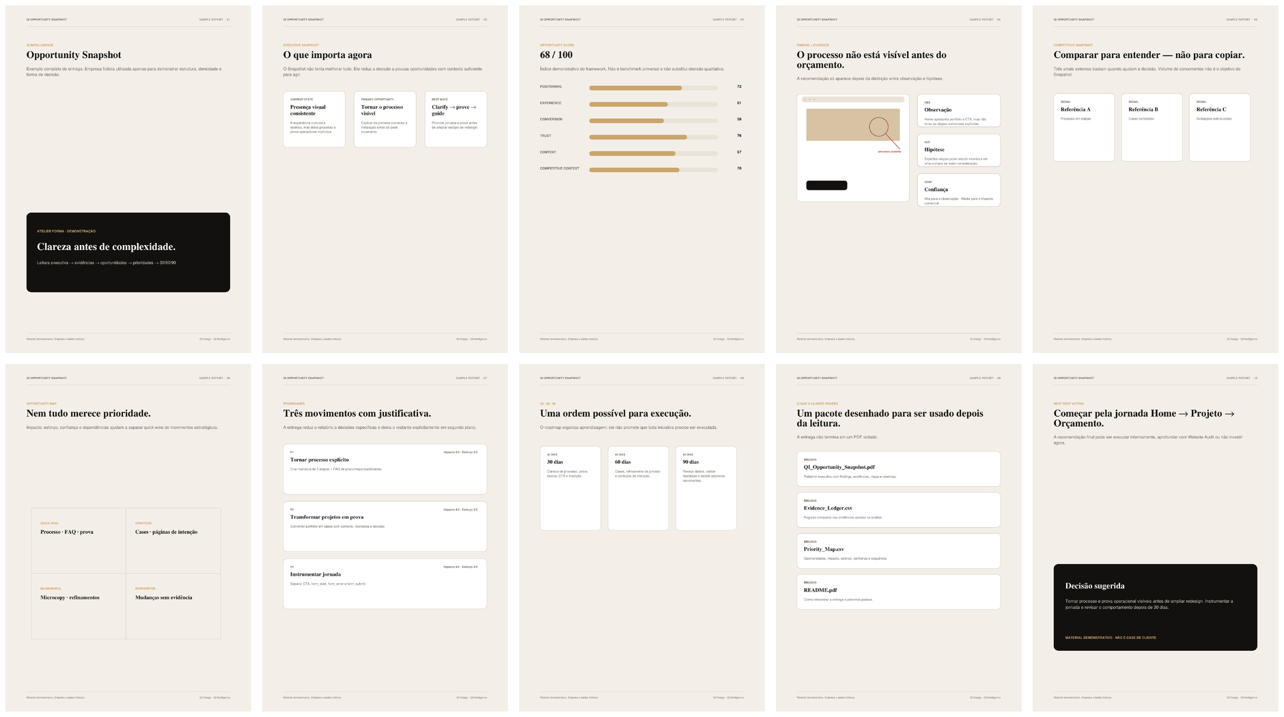Click the "30 dias" roadmap card
This screenshot has height=717, width=1284.
click(570, 488)
